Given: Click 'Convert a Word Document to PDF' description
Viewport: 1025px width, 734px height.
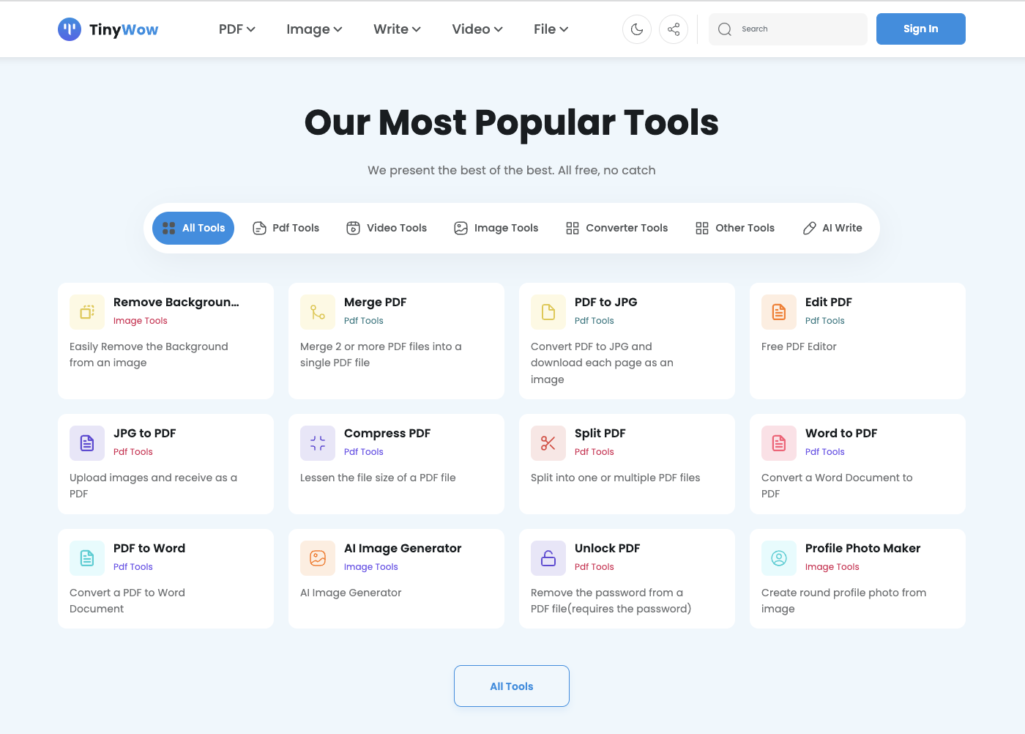Looking at the screenshot, I should (837, 486).
